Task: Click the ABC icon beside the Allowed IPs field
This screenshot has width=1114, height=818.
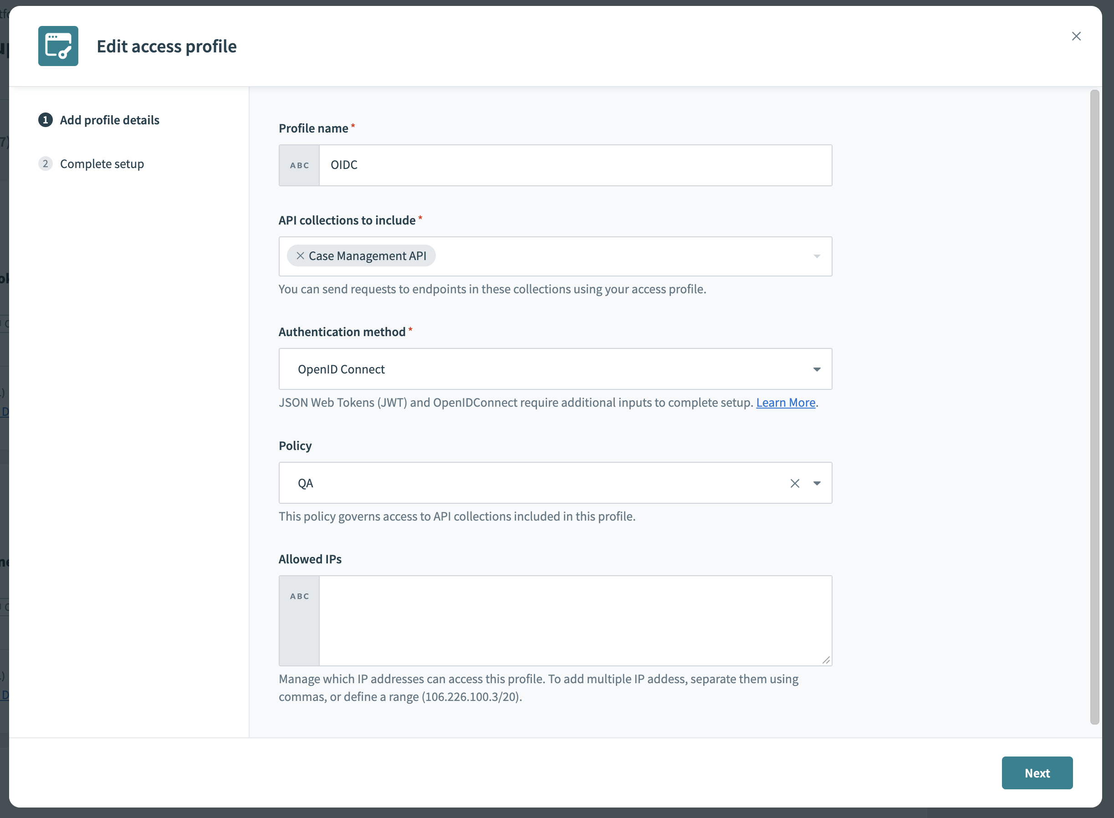Action: (x=299, y=596)
